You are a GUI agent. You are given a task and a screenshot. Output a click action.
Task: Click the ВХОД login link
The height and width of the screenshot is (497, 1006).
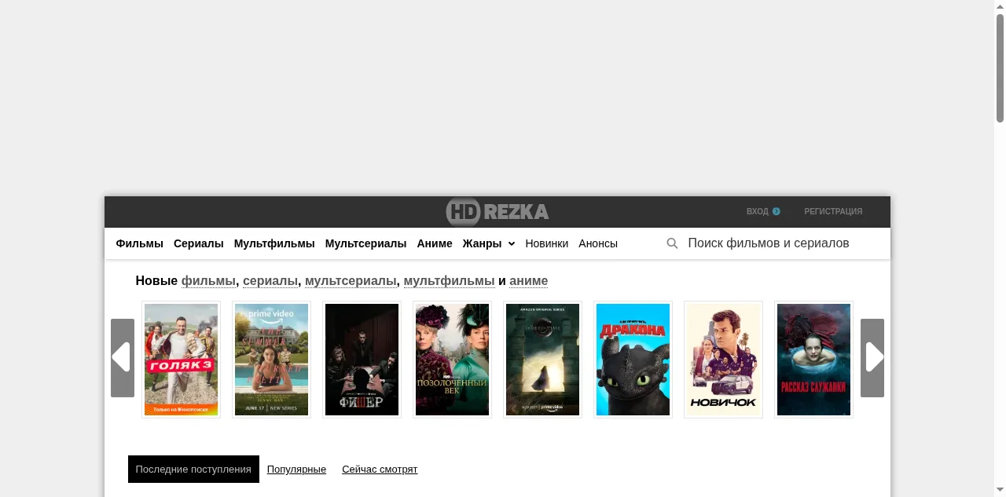coord(758,211)
